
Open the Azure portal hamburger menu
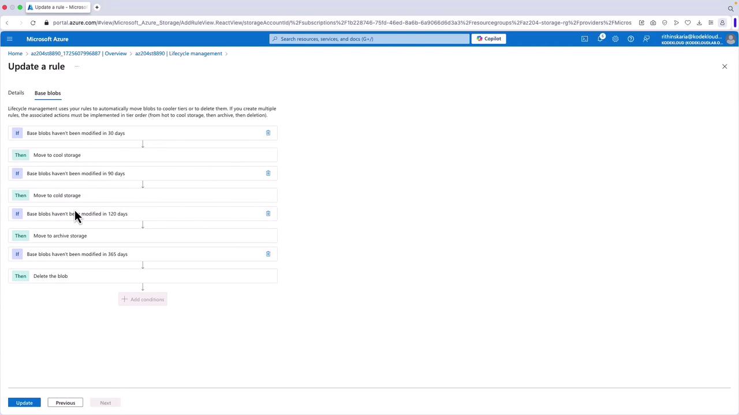[9, 39]
